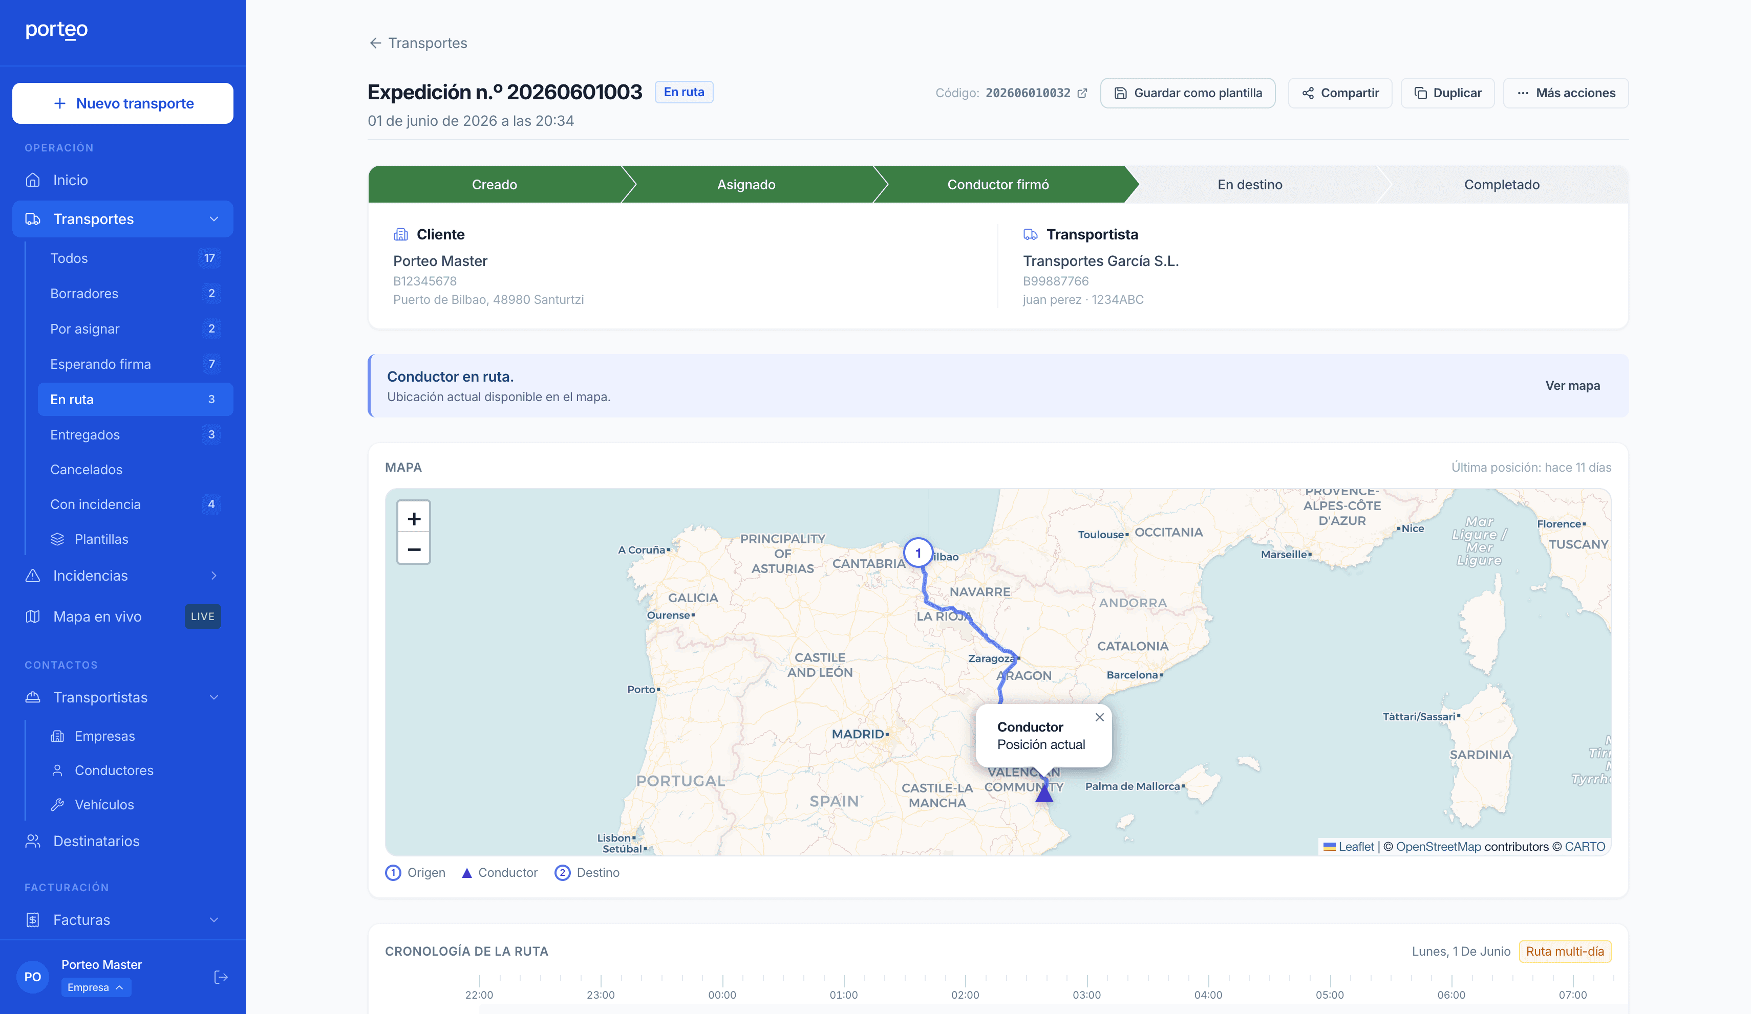Click the Destinatarios people icon

(33, 841)
